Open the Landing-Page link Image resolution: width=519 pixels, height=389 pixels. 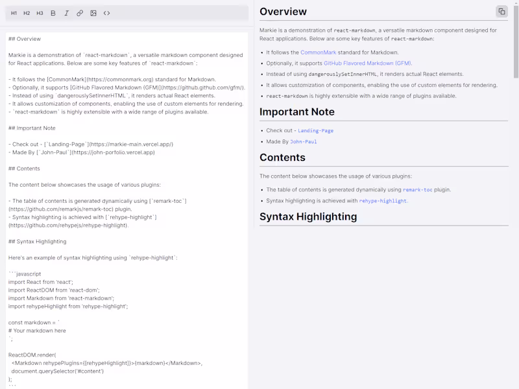(x=315, y=131)
